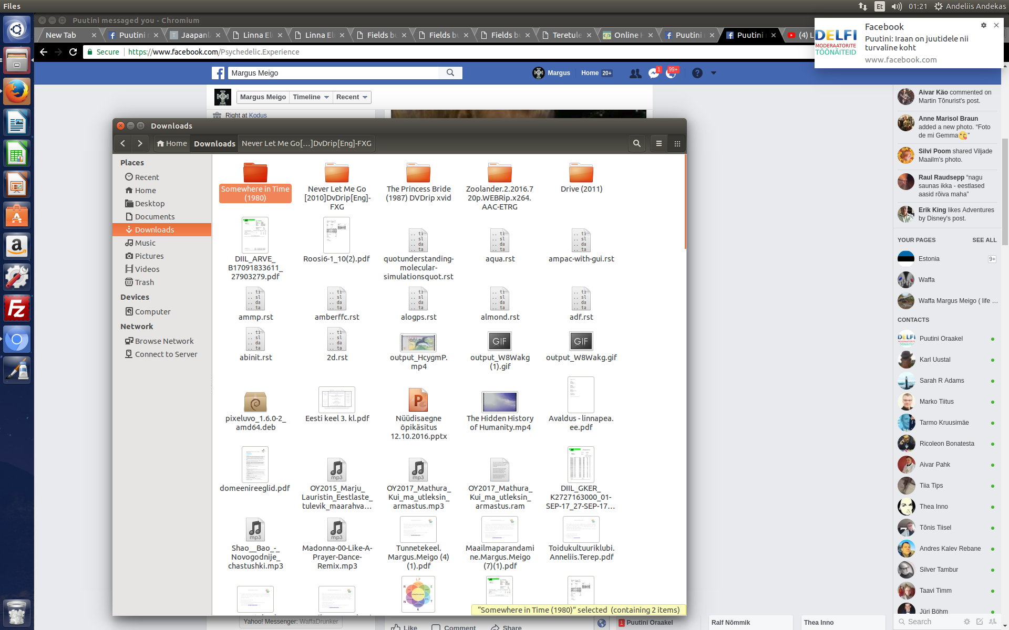The width and height of the screenshot is (1009, 630).
Task: Open LibreOffice Writer from launcher
Action: point(17,123)
